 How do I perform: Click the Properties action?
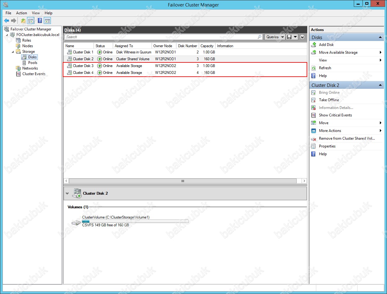pos(327,146)
